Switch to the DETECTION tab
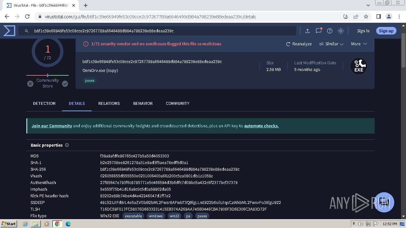The image size is (406, 228). (44, 103)
